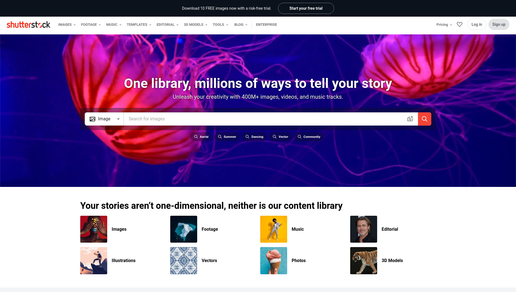The height and width of the screenshot is (292, 516).
Task: Click Start your free trial
Action: [x=306, y=8]
